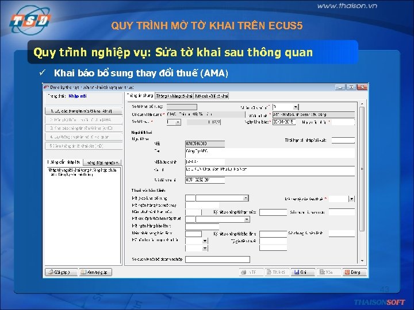Image resolution: width=414 pixels, height=310 pixels.
Task: Click the Mã bưu chính field
Action: tap(205, 162)
